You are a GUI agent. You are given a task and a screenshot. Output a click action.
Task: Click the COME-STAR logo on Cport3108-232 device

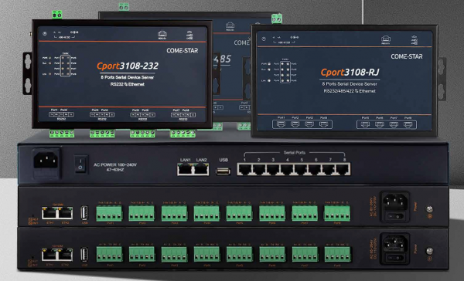(x=183, y=50)
